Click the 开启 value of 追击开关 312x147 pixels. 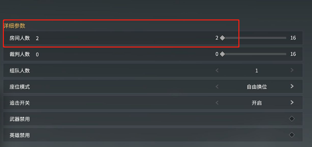(x=257, y=103)
